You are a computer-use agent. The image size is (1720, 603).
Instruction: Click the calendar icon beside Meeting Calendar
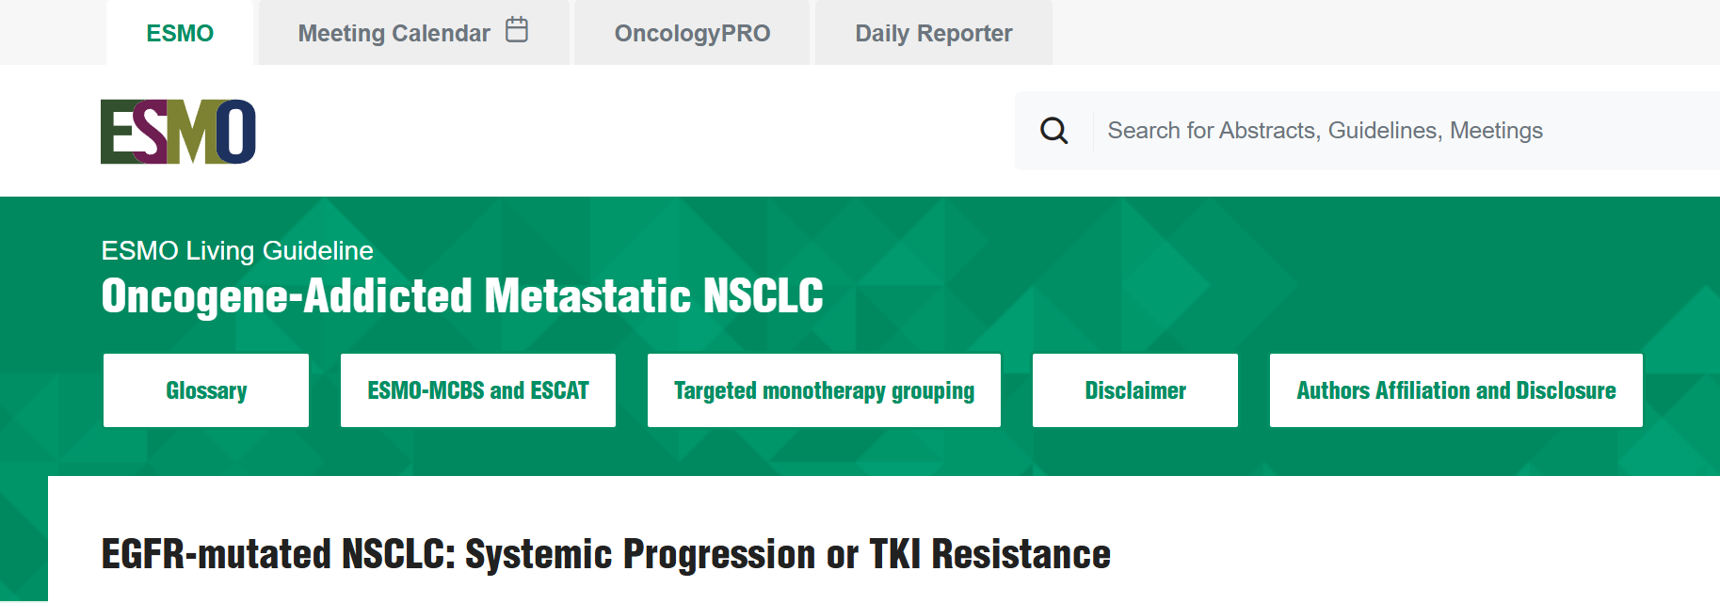(517, 30)
